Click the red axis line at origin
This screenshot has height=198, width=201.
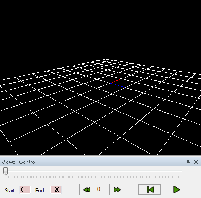(116, 81)
